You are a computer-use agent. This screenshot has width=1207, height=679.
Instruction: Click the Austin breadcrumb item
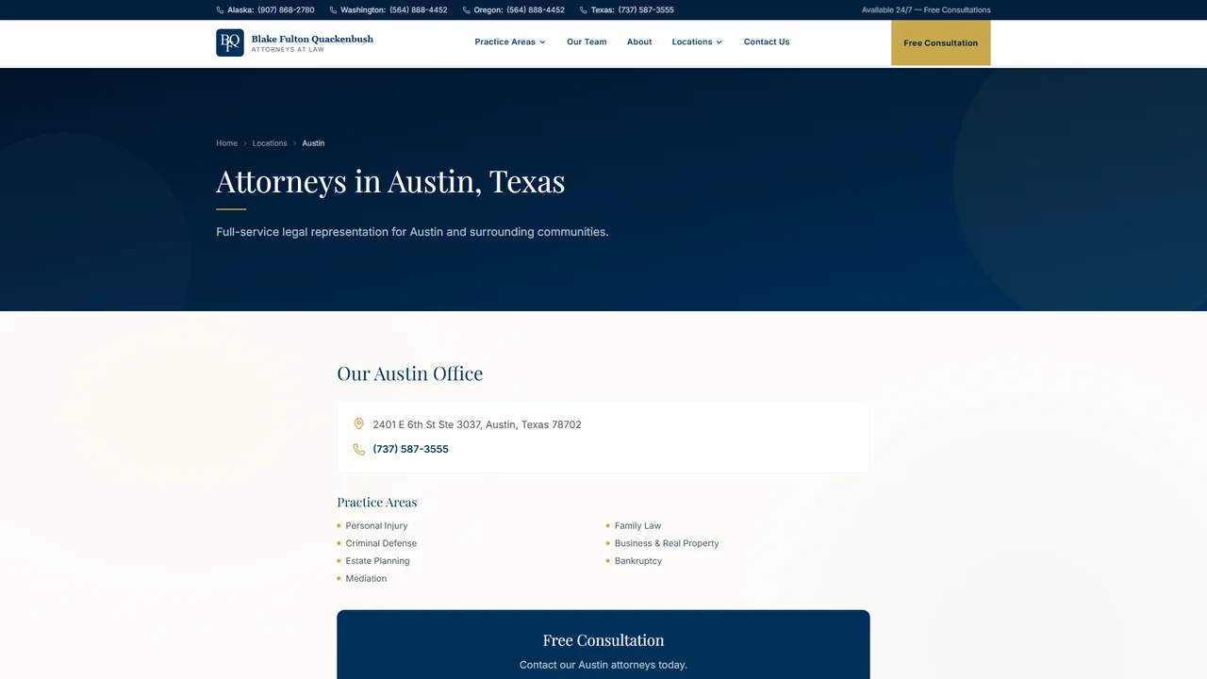point(313,143)
